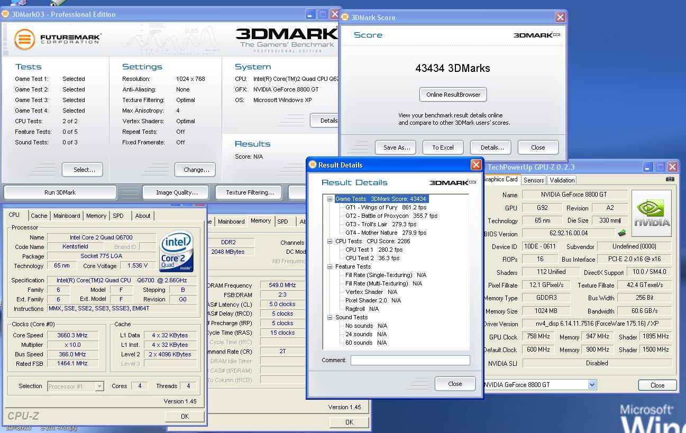Viewport: 686px width, 433px height.
Task: Open the SPD tab in CPU-Z processor window
Action: [x=118, y=216]
